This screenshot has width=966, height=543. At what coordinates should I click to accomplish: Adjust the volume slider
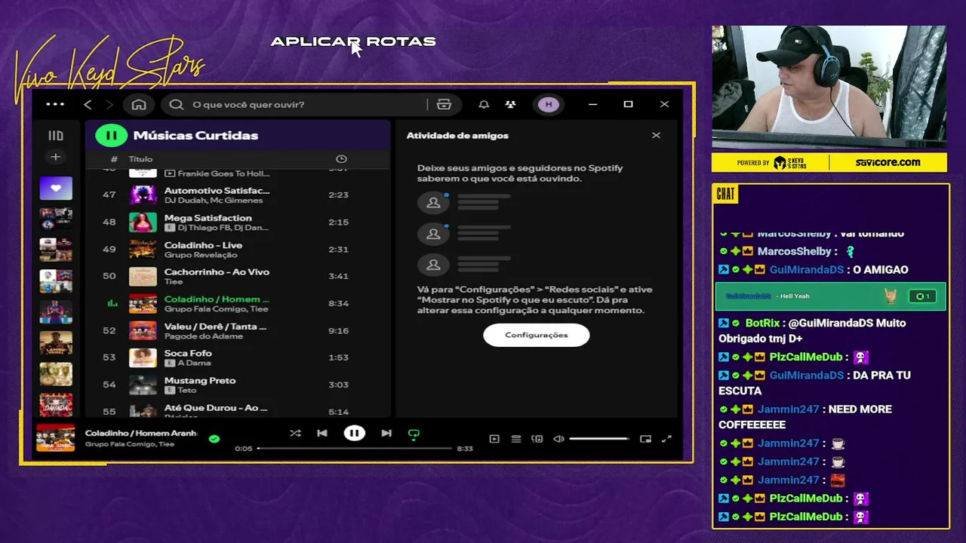tap(599, 439)
